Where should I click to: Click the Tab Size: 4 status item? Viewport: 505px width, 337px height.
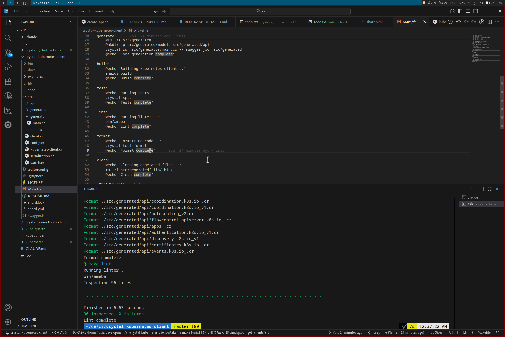click(436, 332)
